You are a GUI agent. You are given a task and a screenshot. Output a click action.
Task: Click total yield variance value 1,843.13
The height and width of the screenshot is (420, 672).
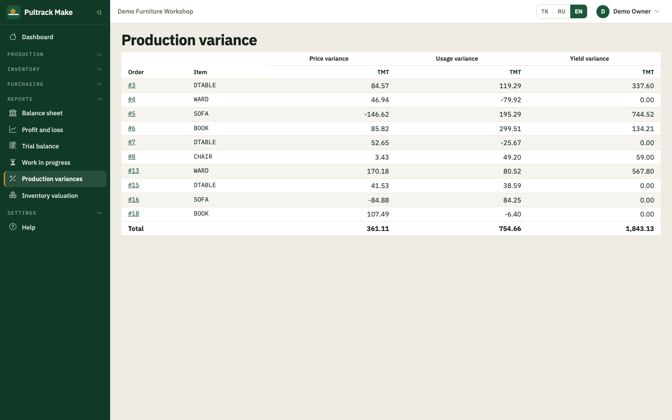click(x=640, y=229)
